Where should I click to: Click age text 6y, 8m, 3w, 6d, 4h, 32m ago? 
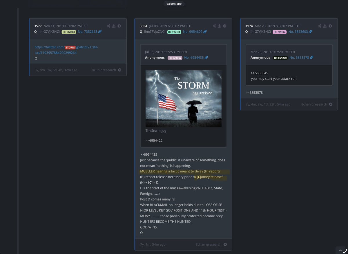[x=56, y=70]
